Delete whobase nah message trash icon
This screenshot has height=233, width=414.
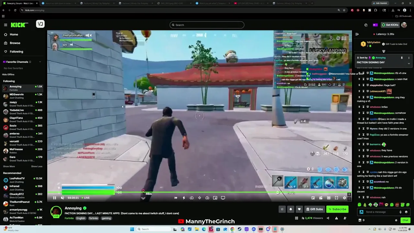(x=359, y=197)
